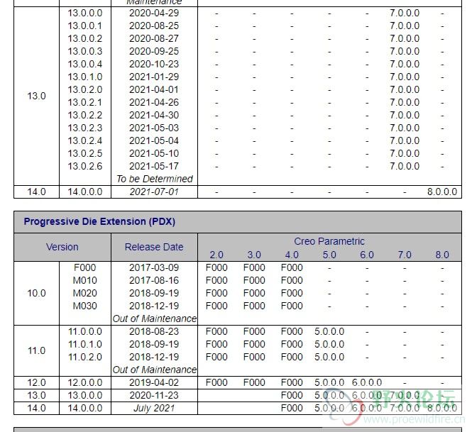Screen dimensions: 472x432
Task: Click the PDX 'Creo Parametric' header
Action: pyautogui.click(x=329, y=241)
